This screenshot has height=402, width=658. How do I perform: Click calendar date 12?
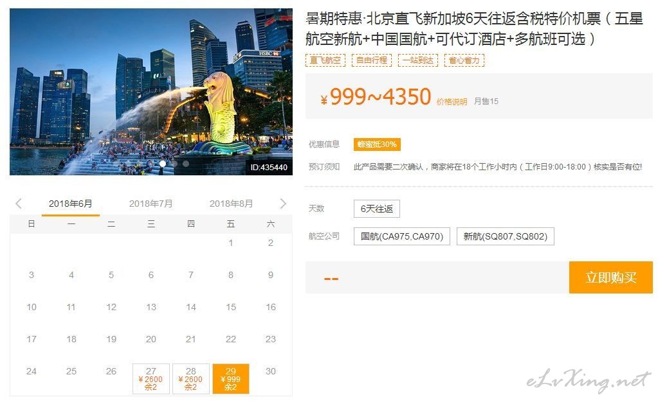coord(111,307)
